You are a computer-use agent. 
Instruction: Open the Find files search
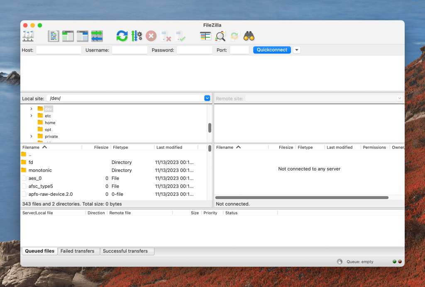click(x=248, y=36)
